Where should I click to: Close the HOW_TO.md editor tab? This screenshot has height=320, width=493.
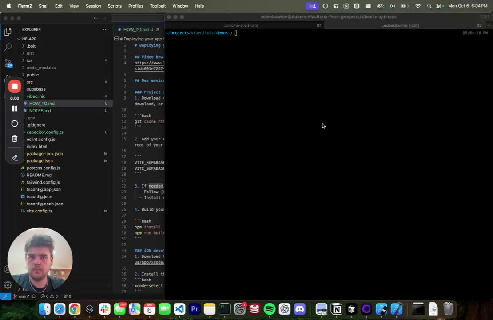(x=158, y=30)
